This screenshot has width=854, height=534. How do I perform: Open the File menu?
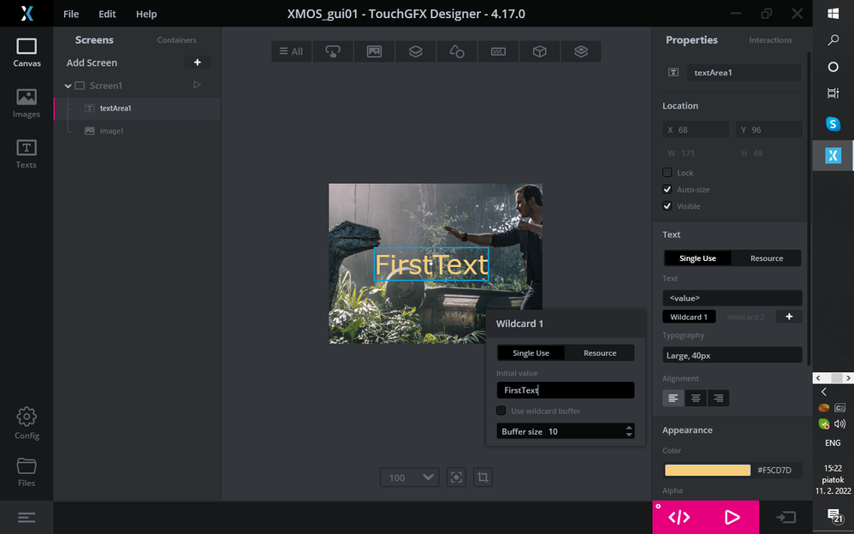tap(71, 15)
